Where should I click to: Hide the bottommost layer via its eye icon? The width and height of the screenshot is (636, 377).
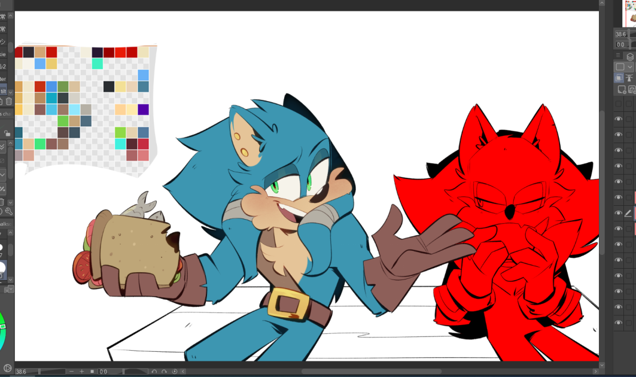click(x=618, y=323)
